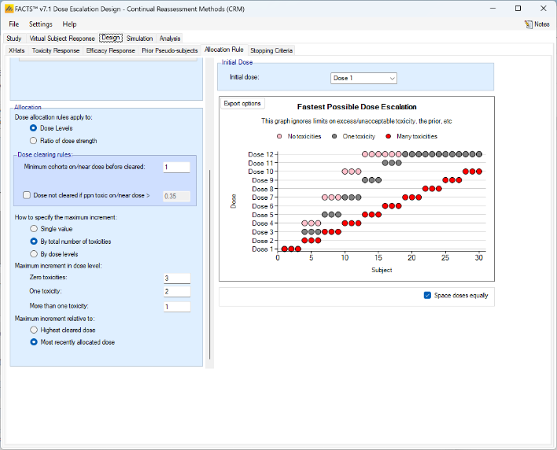
Task: Enable 'Dose not cleared if ppn toxic' checkbox
Action: click(27, 195)
